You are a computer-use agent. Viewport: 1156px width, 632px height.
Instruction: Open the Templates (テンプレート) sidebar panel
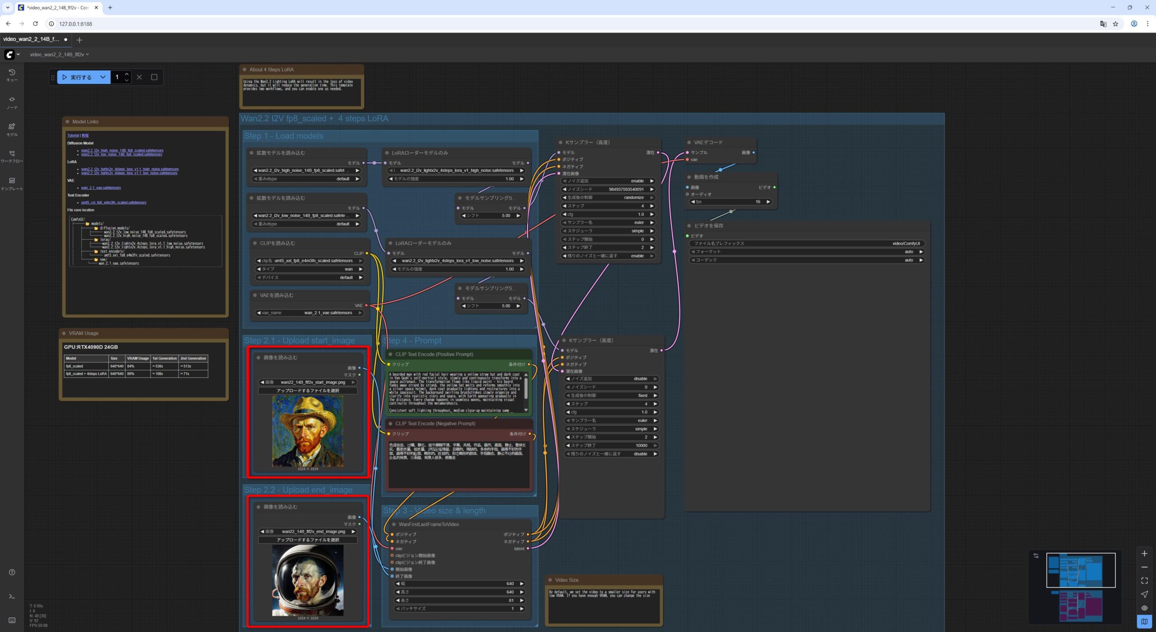[12, 183]
